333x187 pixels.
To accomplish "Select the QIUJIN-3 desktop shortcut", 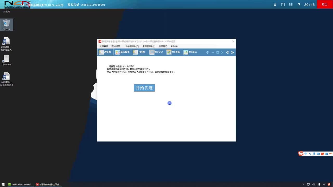I will (6, 60).
